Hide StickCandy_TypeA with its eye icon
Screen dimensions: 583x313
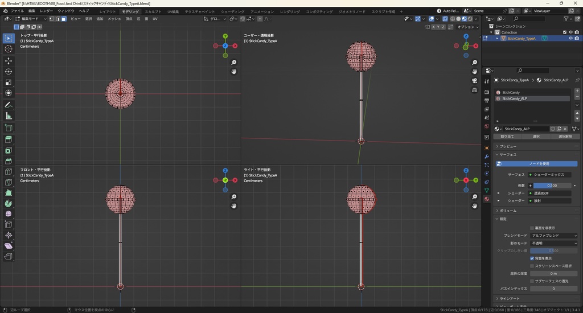tap(570, 39)
